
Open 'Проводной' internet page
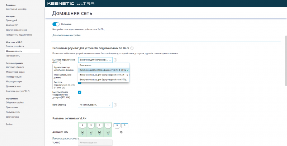[11, 20]
